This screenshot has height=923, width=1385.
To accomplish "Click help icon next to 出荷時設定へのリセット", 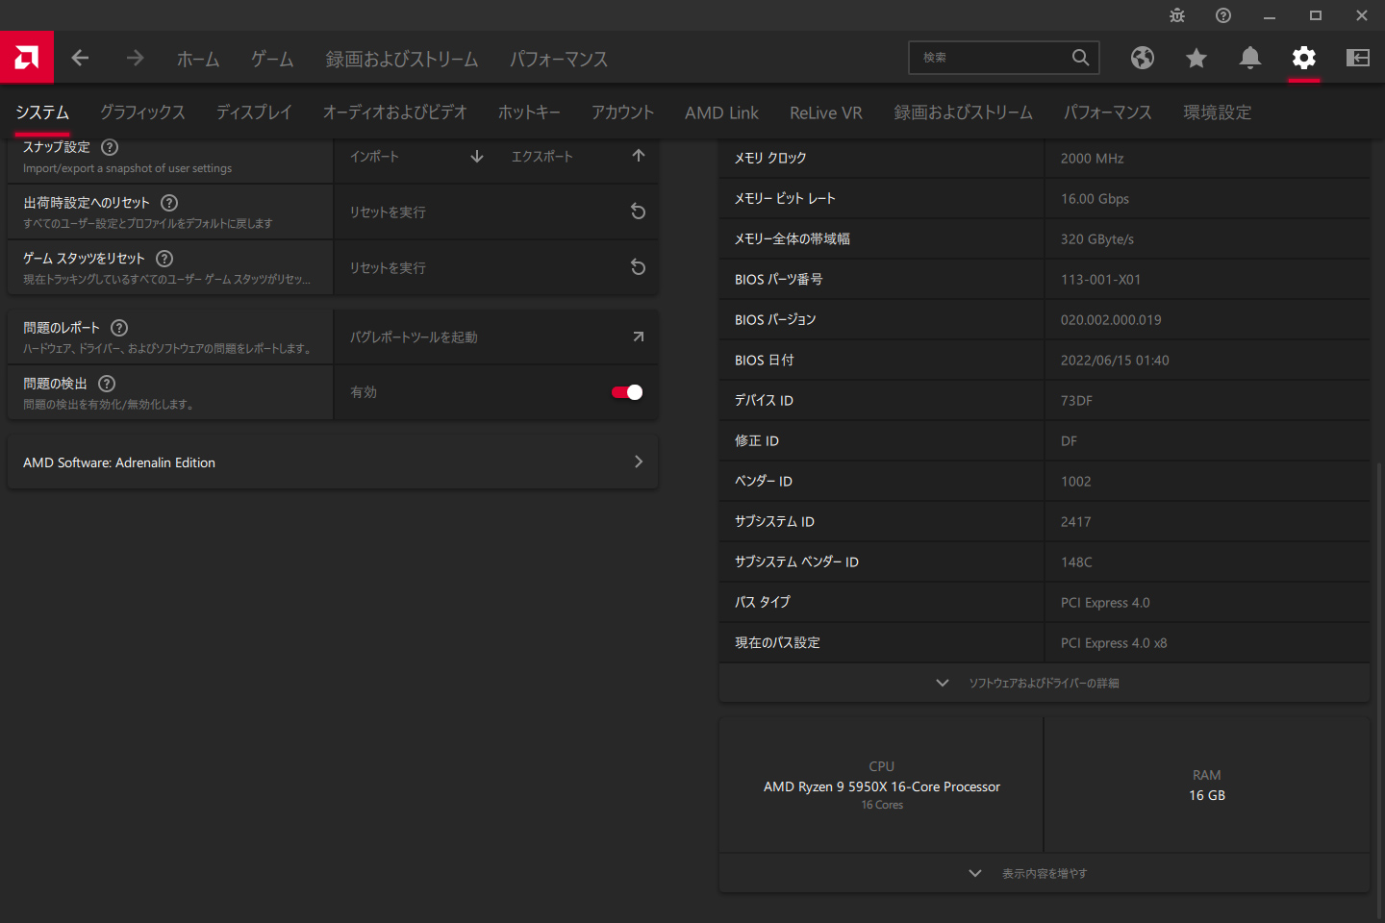I will click(169, 203).
